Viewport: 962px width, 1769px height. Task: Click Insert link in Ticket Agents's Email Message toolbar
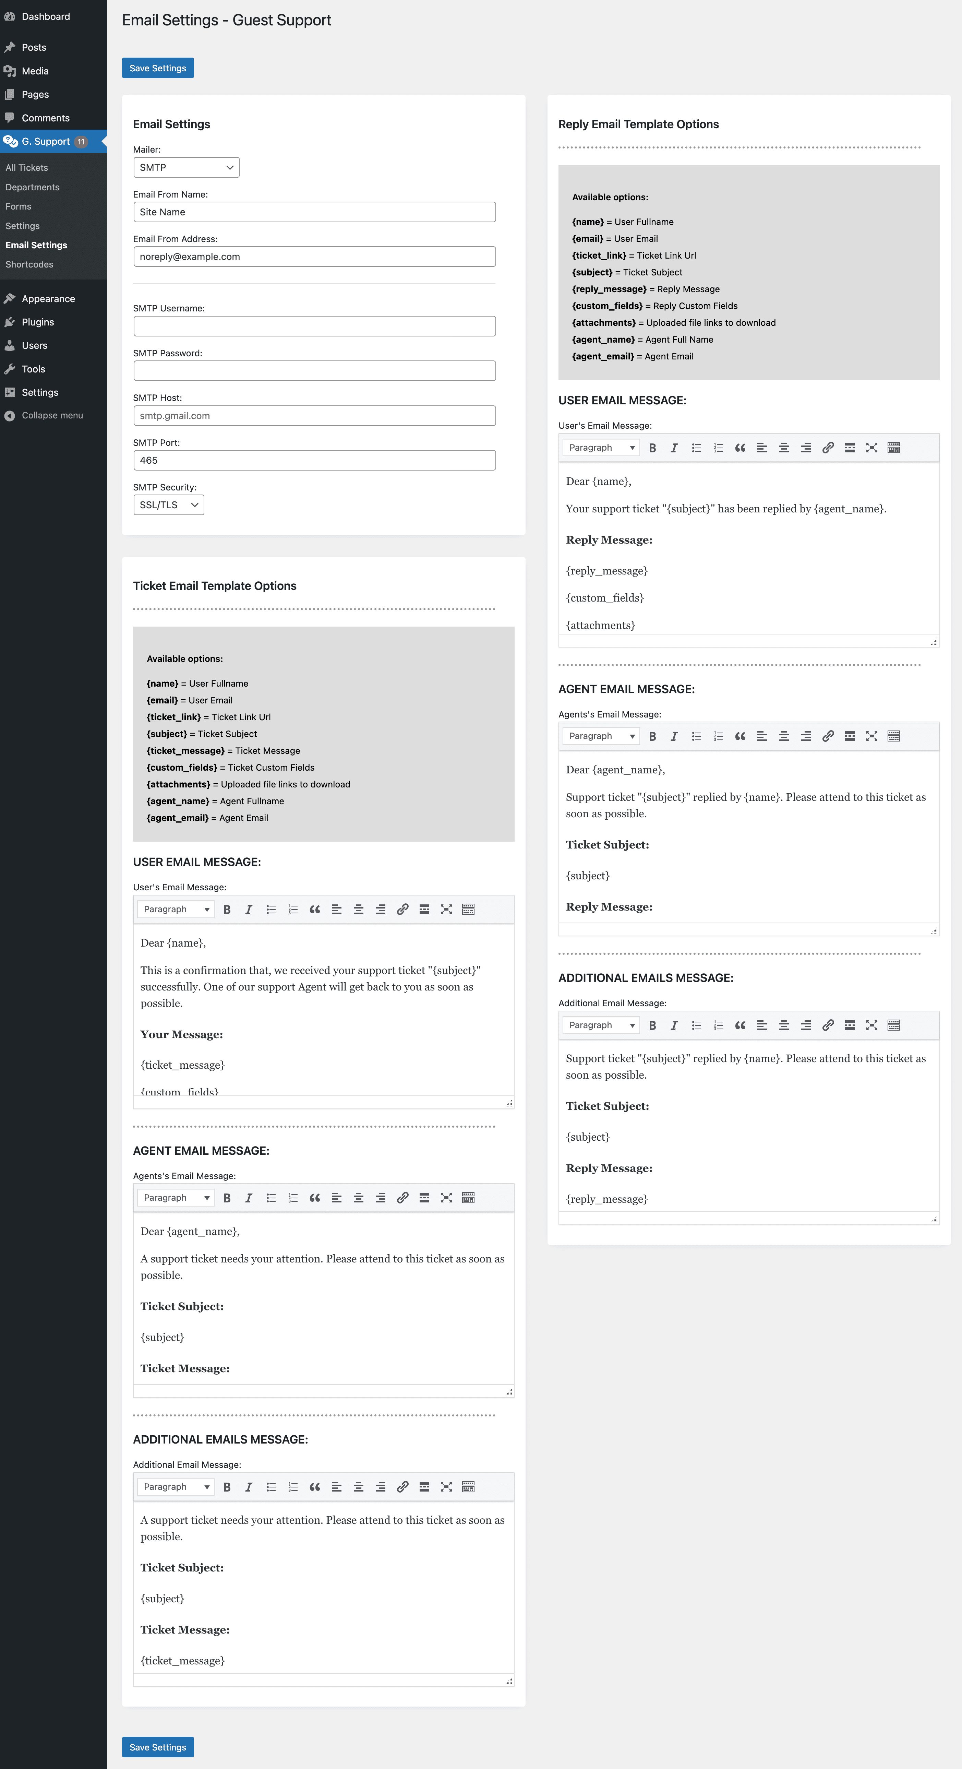point(402,1198)
